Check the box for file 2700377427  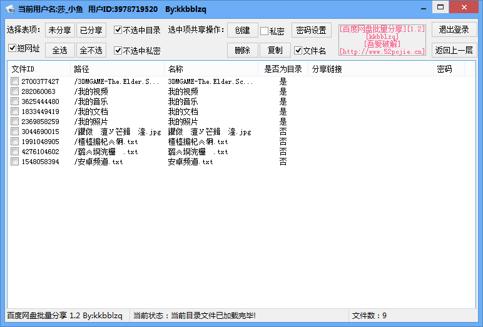point(14,81)
